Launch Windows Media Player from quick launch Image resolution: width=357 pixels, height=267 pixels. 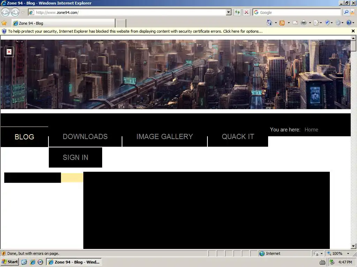[40, 262]
